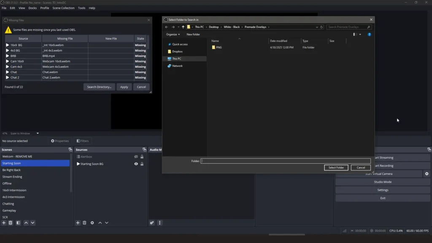Move Starting Soon BG up with the arrow icon
432x243 pixels.
100,223
